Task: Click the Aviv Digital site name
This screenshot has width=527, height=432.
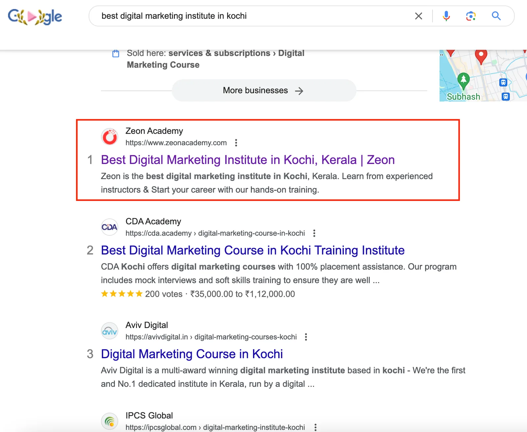Action: 147,325
